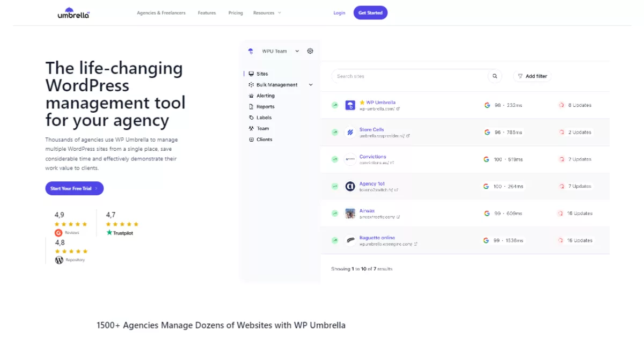The width and height of the screenshot is (644, 337).
Task: Click the Google icon in WP Umbrella row
Action: (487, 105)
